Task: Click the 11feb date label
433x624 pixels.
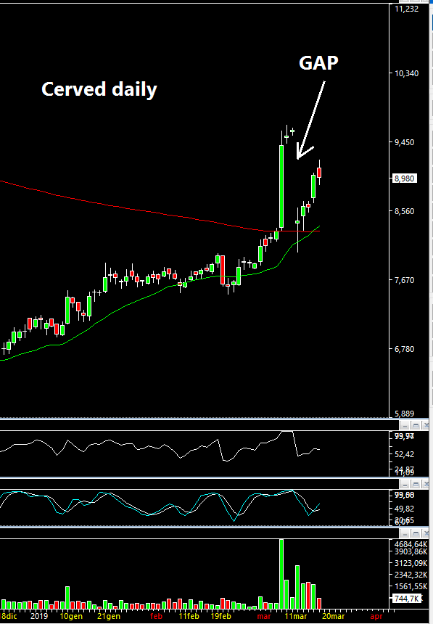Action: (189, 616)
